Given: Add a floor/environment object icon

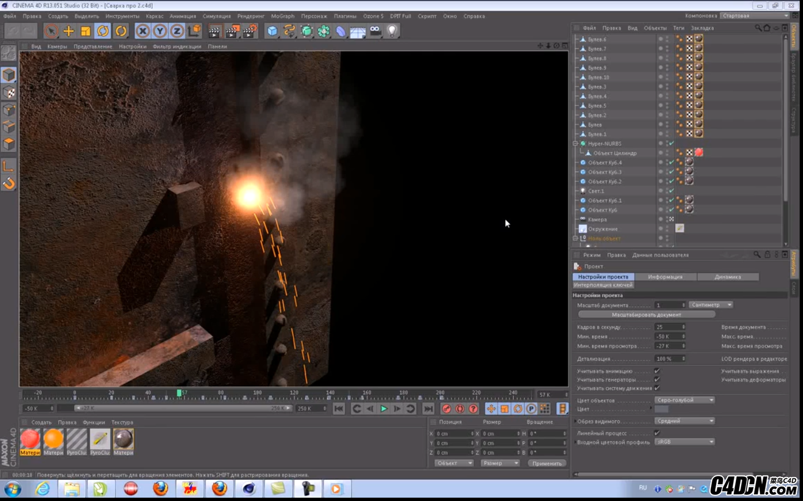Looking at the screenshot, I should [358, 31].
